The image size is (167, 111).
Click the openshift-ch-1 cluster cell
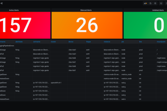[56, 83]
